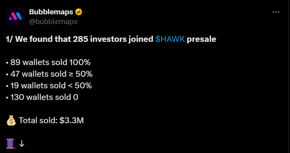
Task: Click the "Total sold:" label text
Action: [38, 120]
